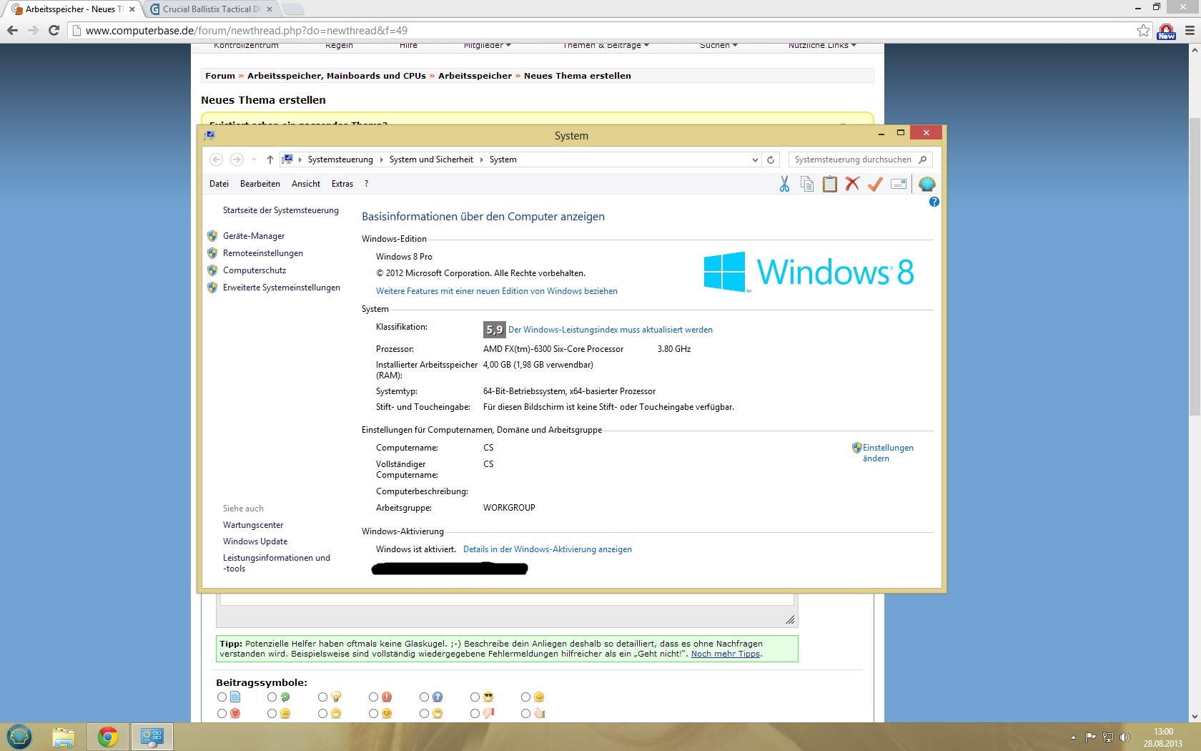
Task: Go up one level with the up arrow
Action: pos(270,159)
